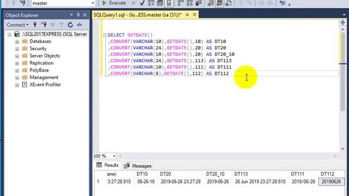This screenshot has height=196, width=349.
Task: Select Results to File mode
Action: (x=228, y=3)
